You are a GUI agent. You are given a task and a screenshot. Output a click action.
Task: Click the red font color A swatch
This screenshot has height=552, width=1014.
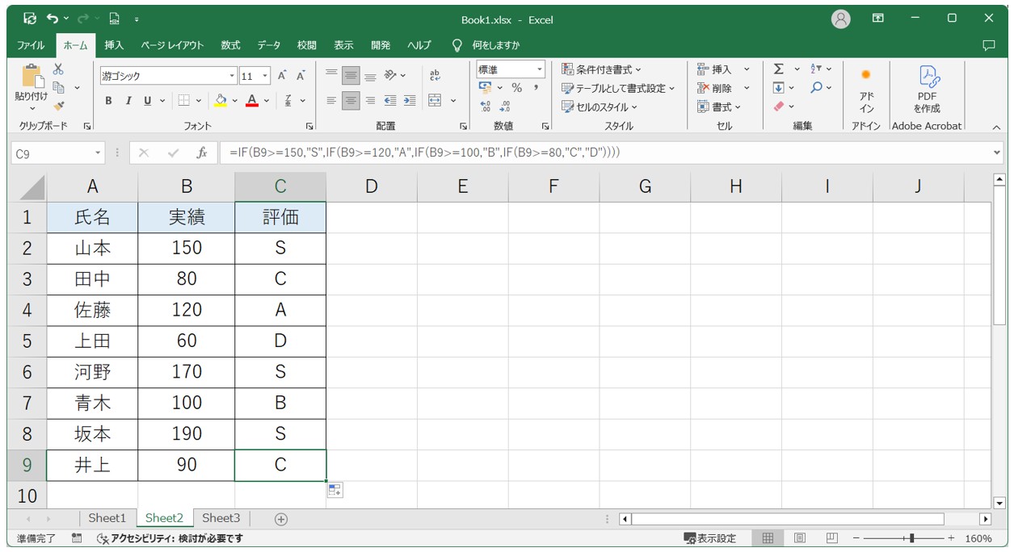tap(252, 101)
